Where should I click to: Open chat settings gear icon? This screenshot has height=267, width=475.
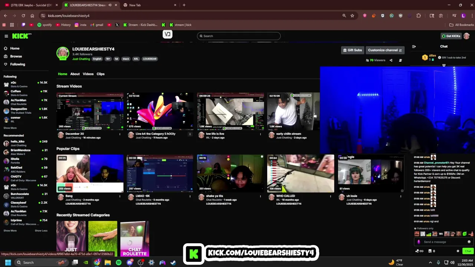pos(458,251)
